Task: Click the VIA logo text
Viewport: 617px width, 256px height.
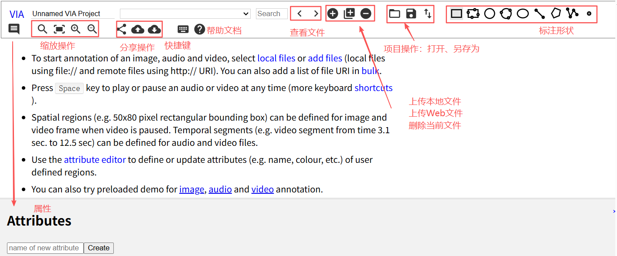Action: (17, 14)
